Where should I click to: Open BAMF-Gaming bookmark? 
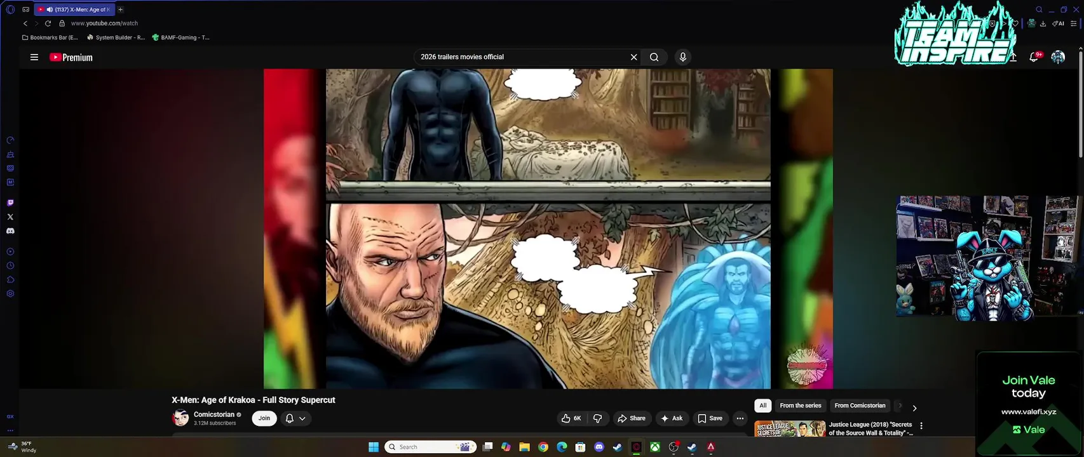click(181, 37)
